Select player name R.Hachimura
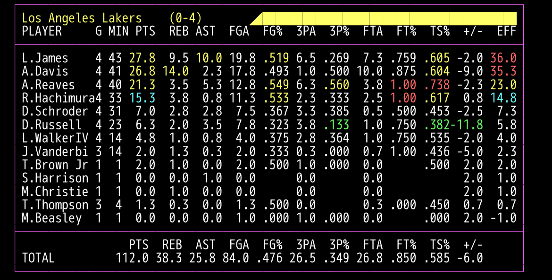The width and height of the screenshot is (552, 280). (x=59, y=98)
